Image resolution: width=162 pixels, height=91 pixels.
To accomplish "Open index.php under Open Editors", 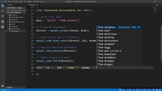I will 16,10.
